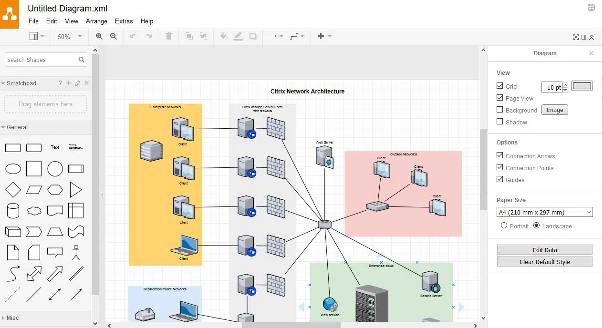Enable the Background checkbox

[500, 110]
